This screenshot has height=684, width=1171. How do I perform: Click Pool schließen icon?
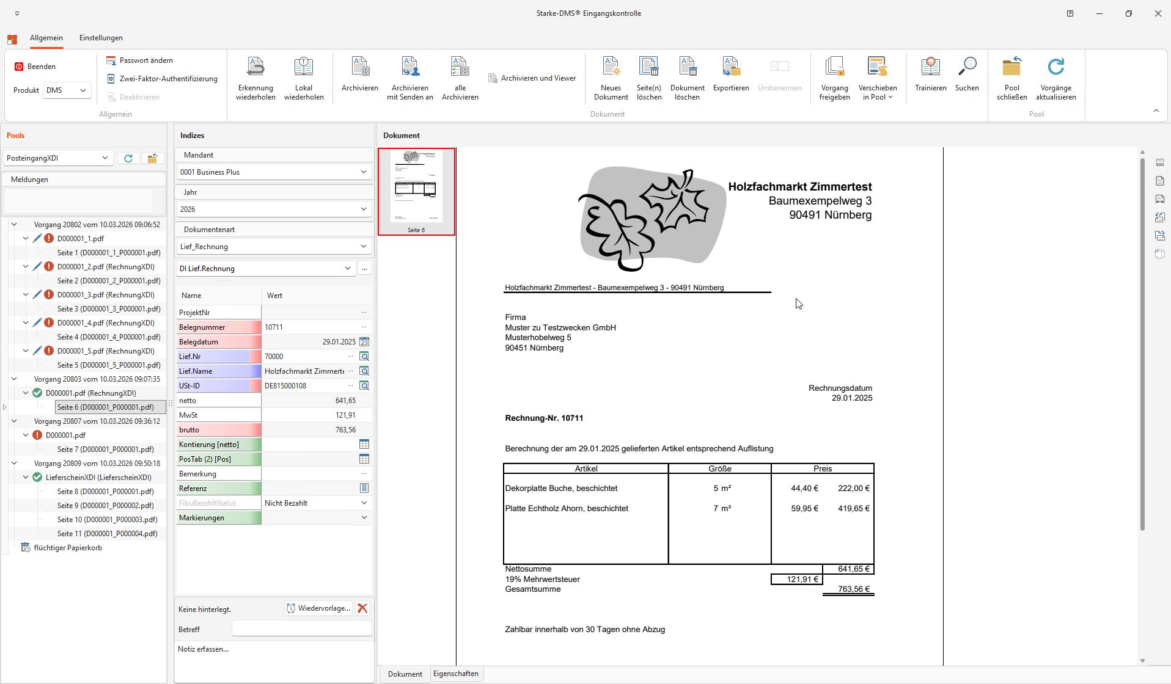pyautogui.click(x=1012, y=67)
